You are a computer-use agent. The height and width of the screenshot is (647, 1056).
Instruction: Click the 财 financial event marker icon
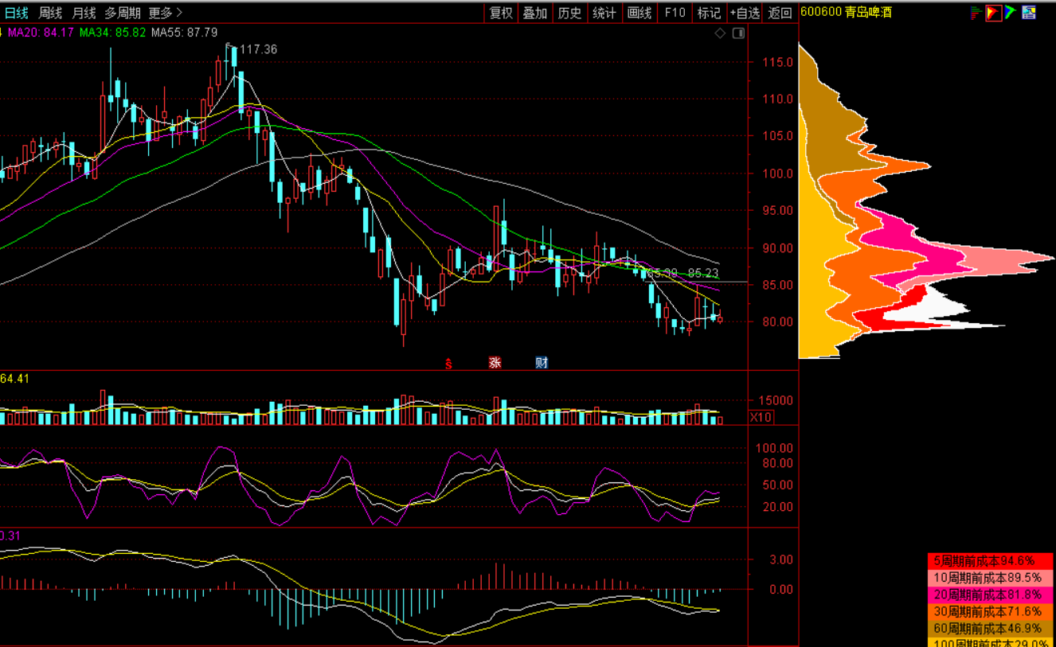click(x=542, y=363)
